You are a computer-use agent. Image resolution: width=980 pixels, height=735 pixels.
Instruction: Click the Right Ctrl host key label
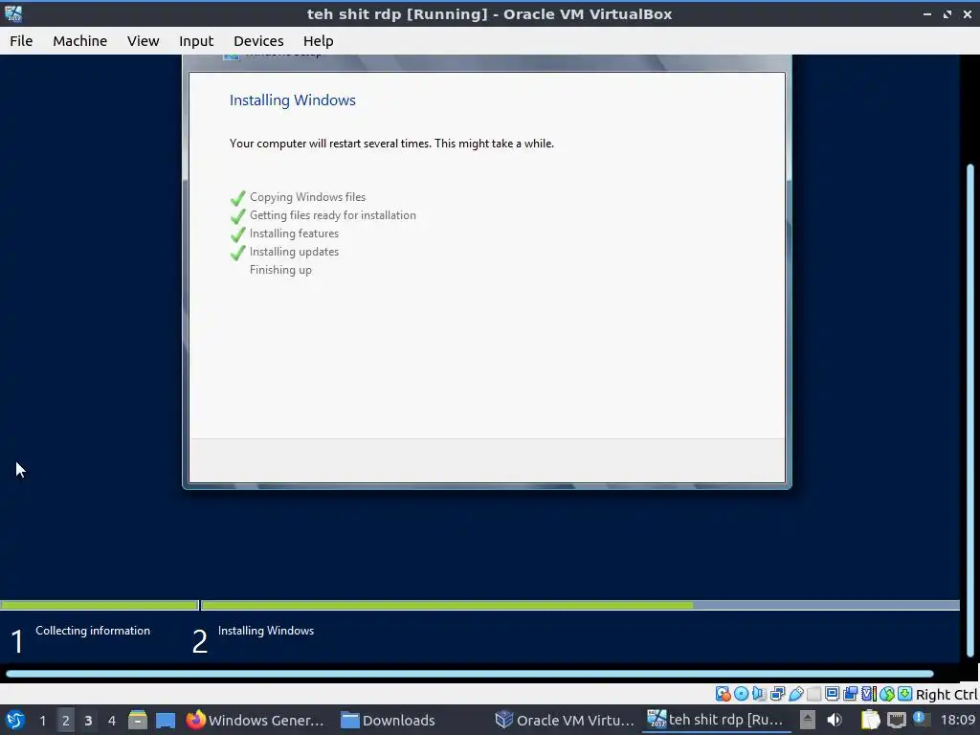947,695
